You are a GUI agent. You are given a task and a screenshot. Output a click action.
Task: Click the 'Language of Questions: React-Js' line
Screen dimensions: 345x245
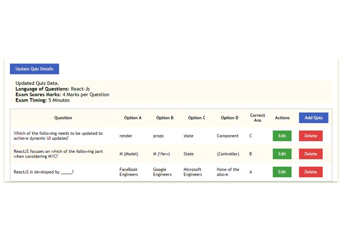[x=53, y=89]
